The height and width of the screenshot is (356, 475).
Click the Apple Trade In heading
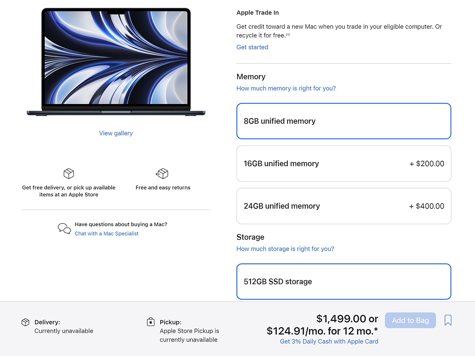pyautogui.click(x=258, y=13)
